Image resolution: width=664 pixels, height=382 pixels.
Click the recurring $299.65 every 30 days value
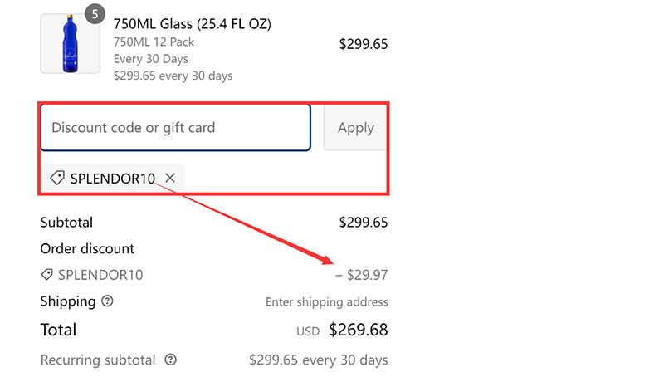click(x=318, y=360)
